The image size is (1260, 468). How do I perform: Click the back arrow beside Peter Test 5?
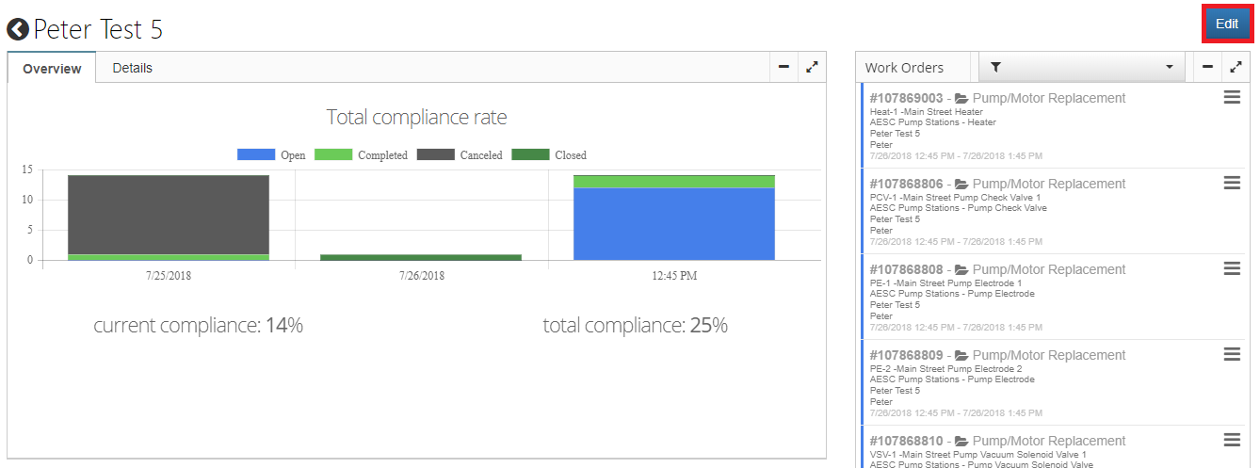[x=18, y=30]
